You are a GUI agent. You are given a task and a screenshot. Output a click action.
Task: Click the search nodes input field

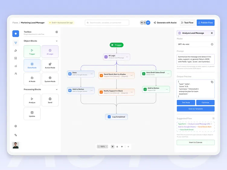(x=107, y=23)
